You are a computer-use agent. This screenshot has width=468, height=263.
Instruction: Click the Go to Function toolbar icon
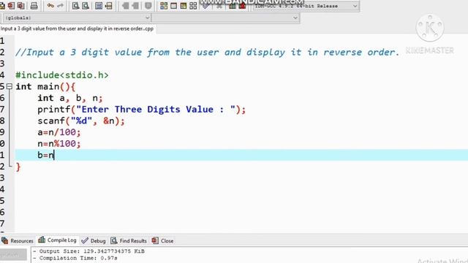tap(99, 6)
